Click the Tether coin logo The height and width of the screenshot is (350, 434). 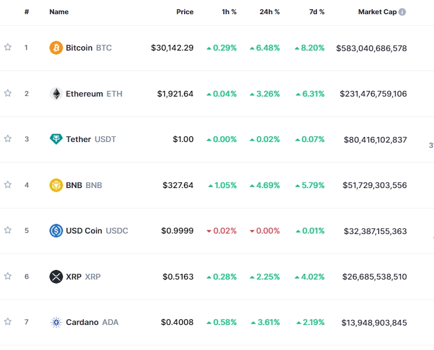tap(56, 139)
